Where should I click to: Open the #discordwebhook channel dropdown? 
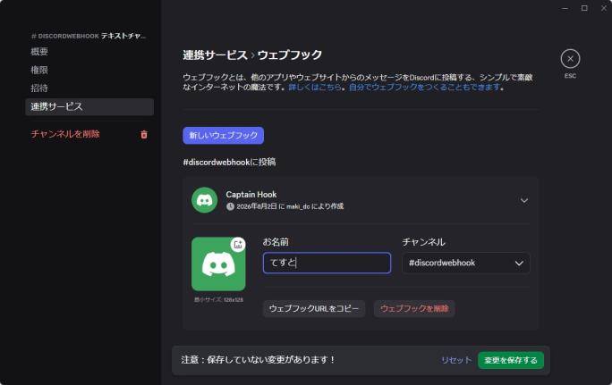[x=466, y=263]
